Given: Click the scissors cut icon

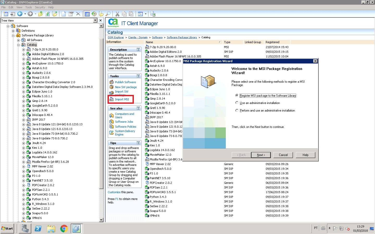Looking at the screenshot, I should point(117,14).
